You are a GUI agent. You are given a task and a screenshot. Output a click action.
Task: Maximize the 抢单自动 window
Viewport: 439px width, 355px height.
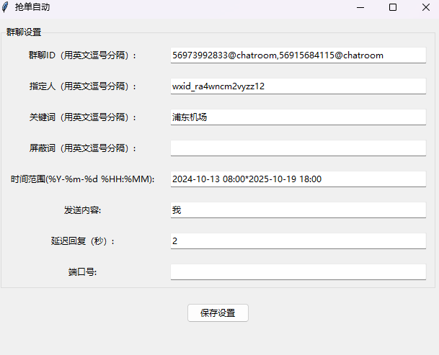pyautogui.click(x=393, y=7)
